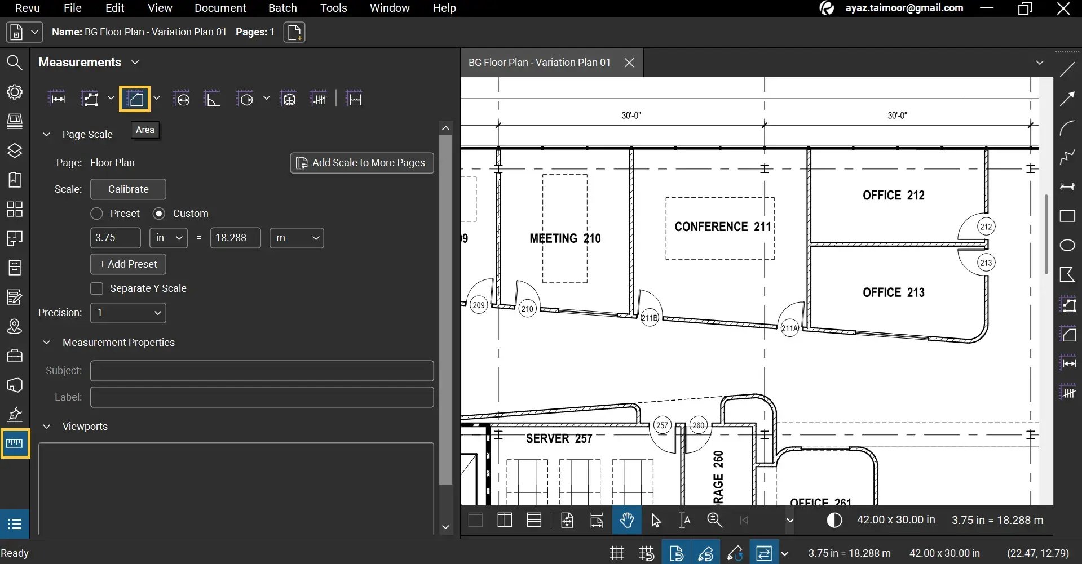
Task: Activate the Pan hand tool
Action: click(626, 520)
